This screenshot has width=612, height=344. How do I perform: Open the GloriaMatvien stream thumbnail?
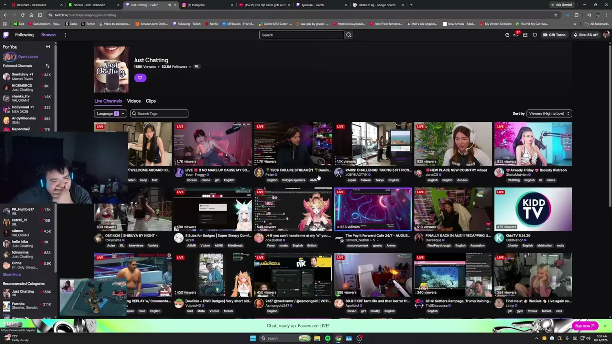(533, 144)
